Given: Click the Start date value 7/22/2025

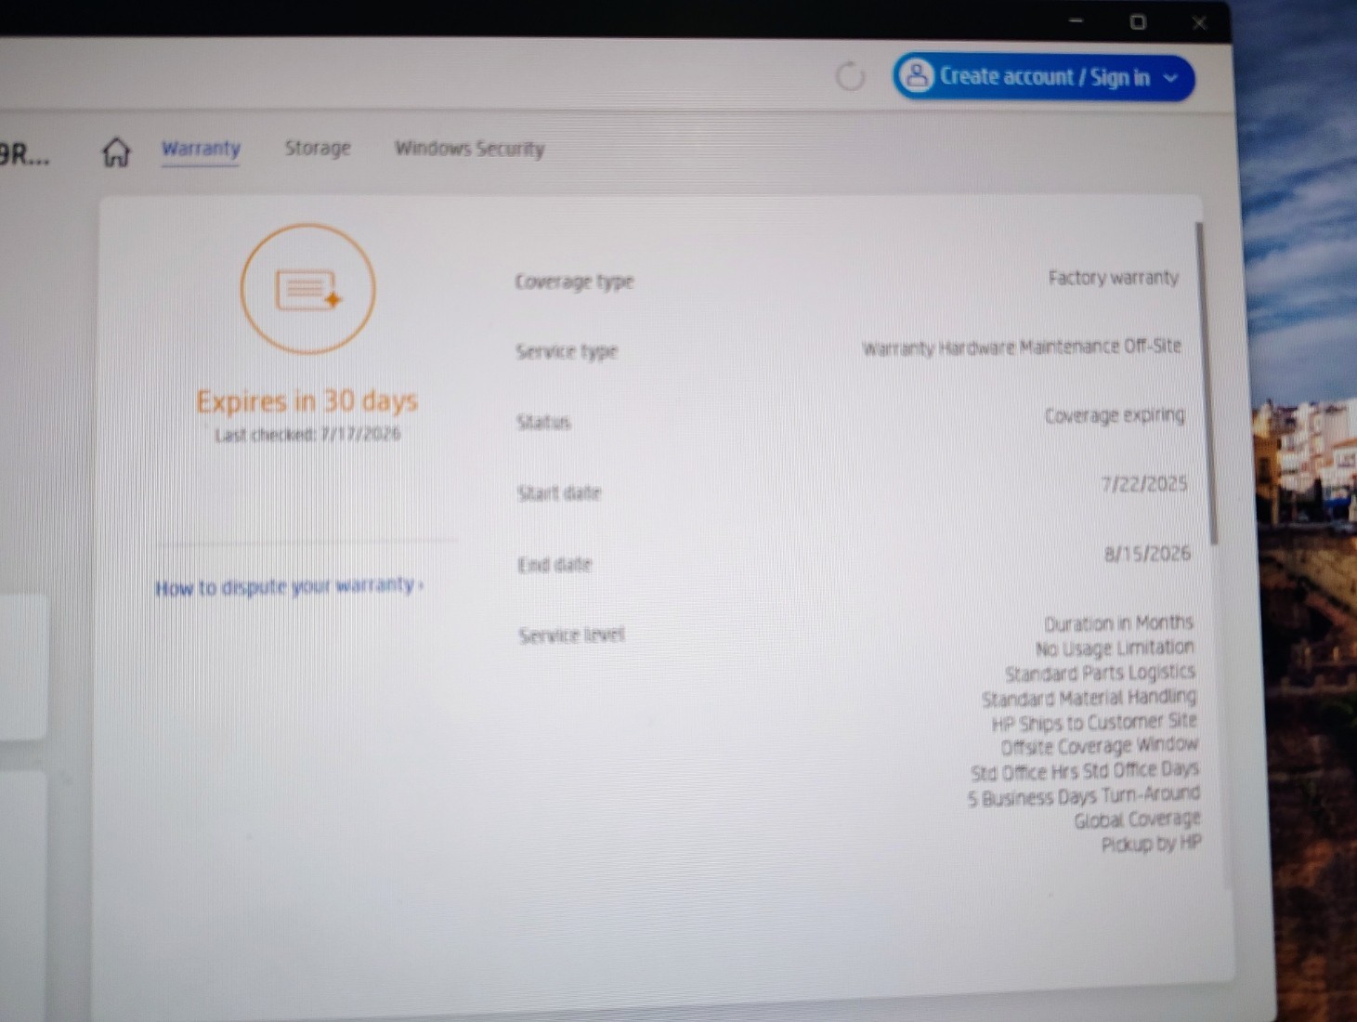Looking at the screenshot, I should 1143,484.
